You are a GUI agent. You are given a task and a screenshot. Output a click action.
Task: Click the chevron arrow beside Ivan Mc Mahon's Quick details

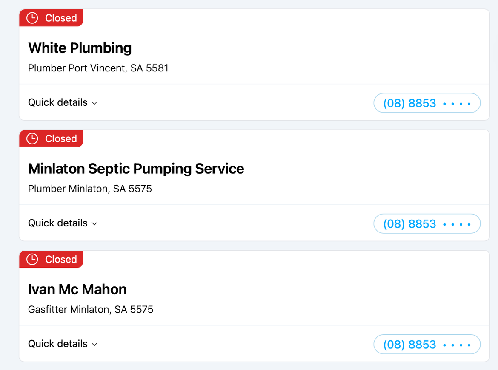[x=95, y=344]
